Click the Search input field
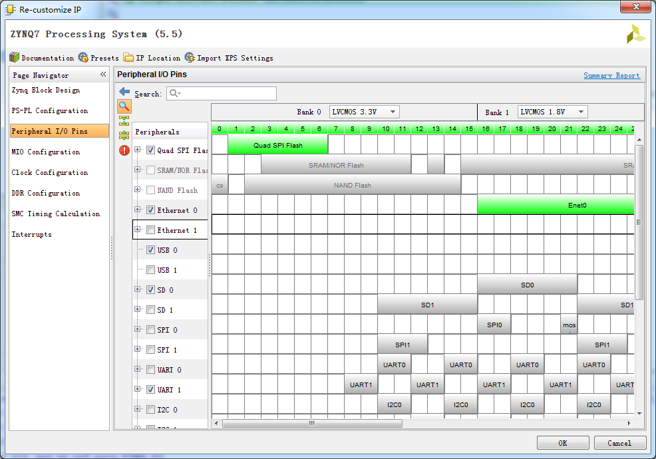The height and width of the screenshot is (459, 656). [222, 93]
